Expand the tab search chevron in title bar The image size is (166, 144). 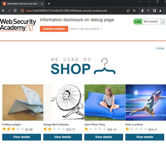[x=141, y=2]
